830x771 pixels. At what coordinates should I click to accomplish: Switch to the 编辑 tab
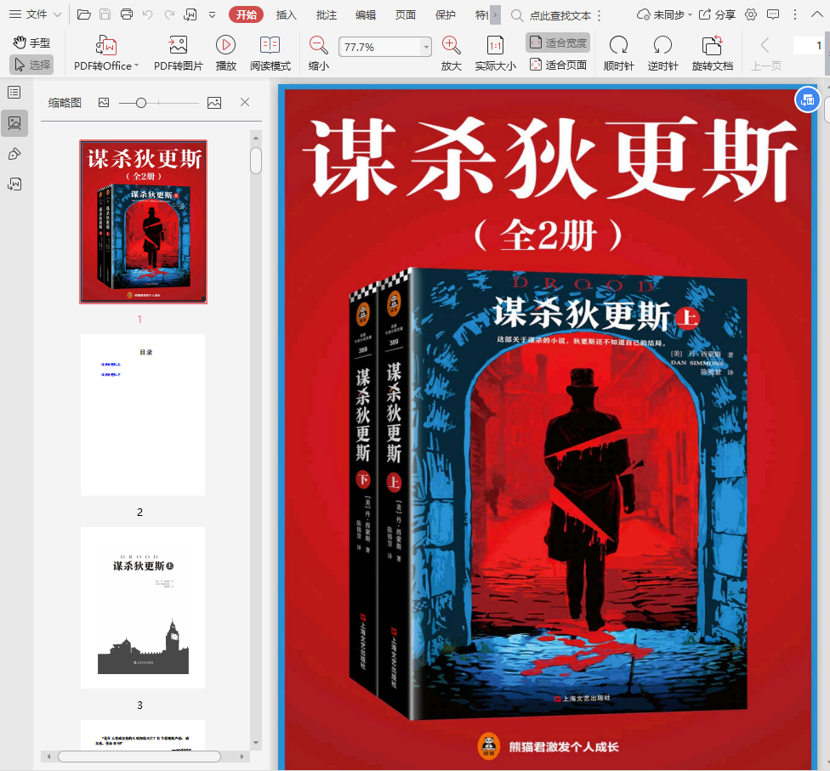[365, 14]
